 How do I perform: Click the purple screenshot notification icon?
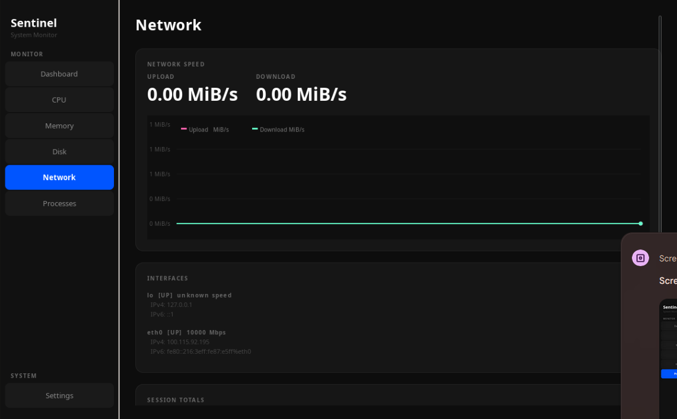(640, 258)
